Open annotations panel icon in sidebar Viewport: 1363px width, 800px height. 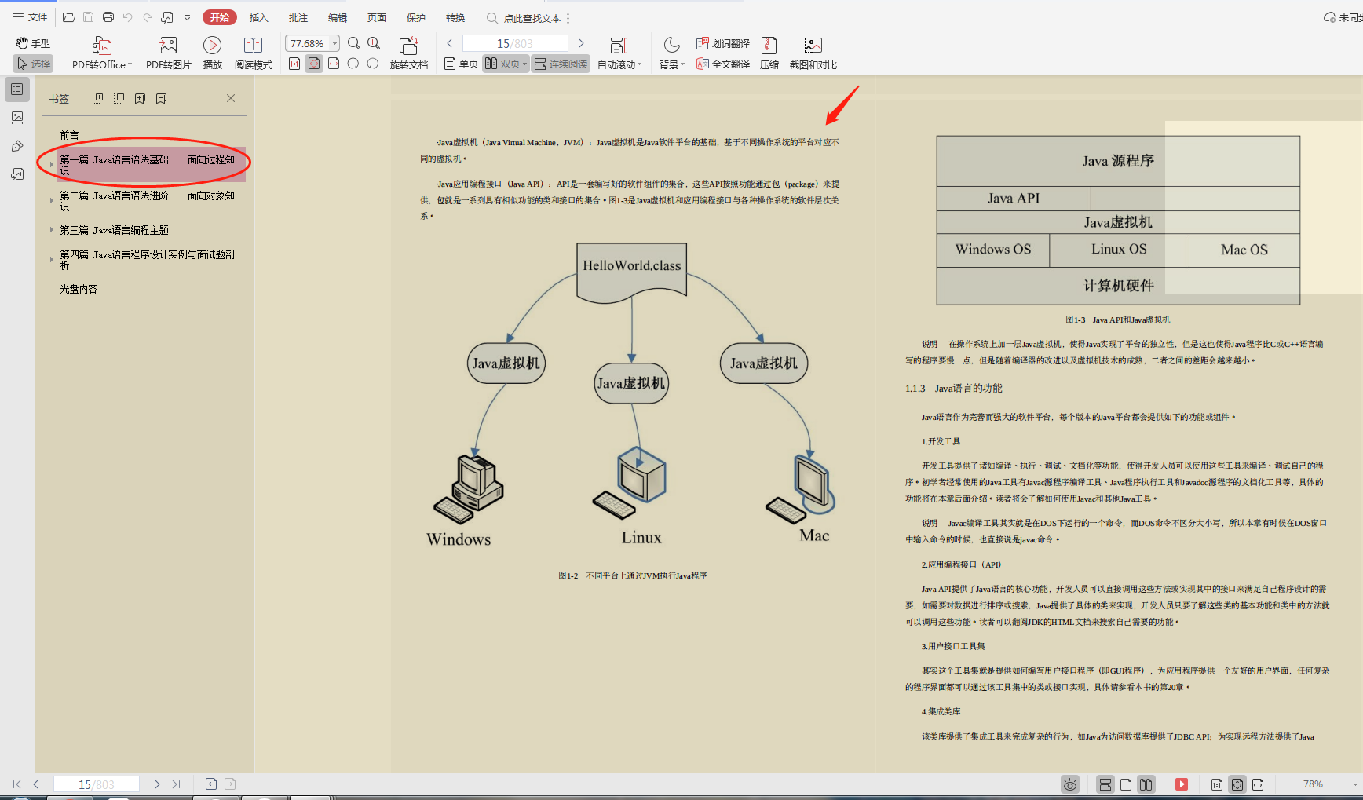point(17,145)
